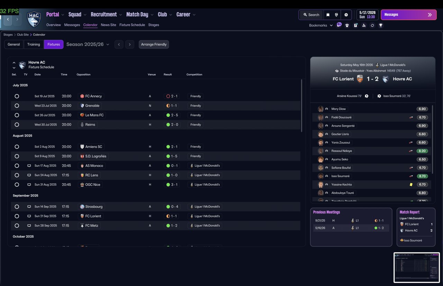The image size is (443, 286).
Task: Click the double chevron on Messages button
Action: pyautogui.click(x=430, y=15)
